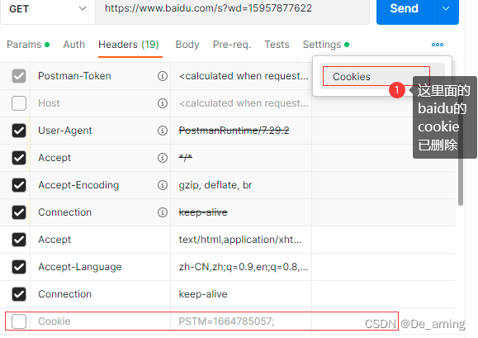The height and width of the screenshot is (338, 478).
Task: Click the info icon beside Postman-Token
Action: click(x=163, y=76)
